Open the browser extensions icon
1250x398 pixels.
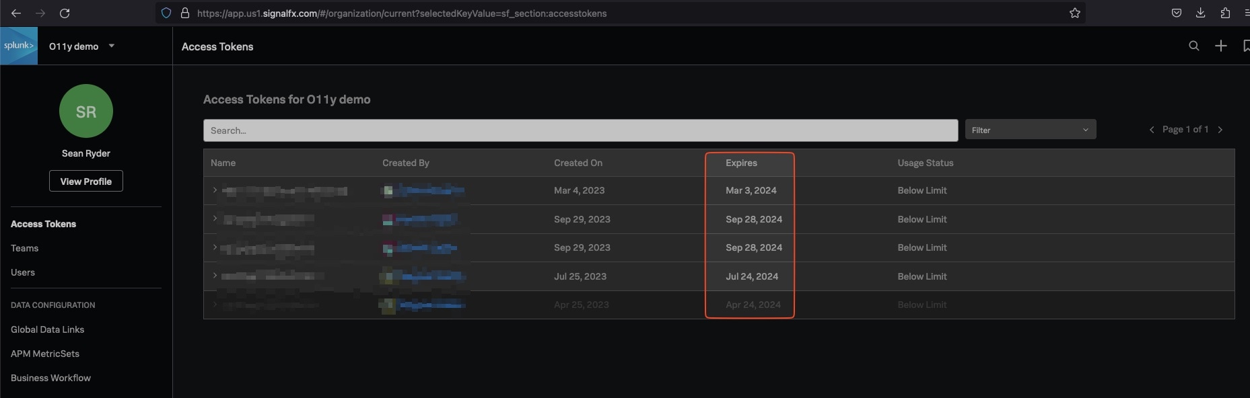click(x=1225, y=13)
